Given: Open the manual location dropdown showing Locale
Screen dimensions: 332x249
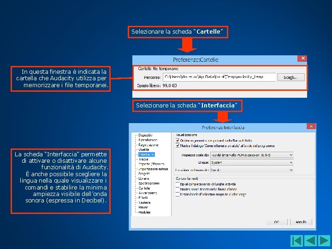Looking at the screenshot, I should tap(252, 170).
